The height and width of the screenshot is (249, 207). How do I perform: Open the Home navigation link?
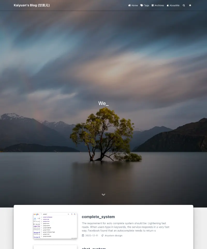tap(133, 5)
